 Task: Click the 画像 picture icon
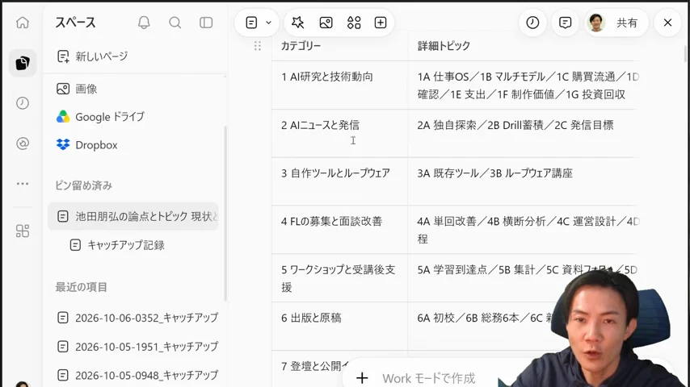click(x=63, y=89)
